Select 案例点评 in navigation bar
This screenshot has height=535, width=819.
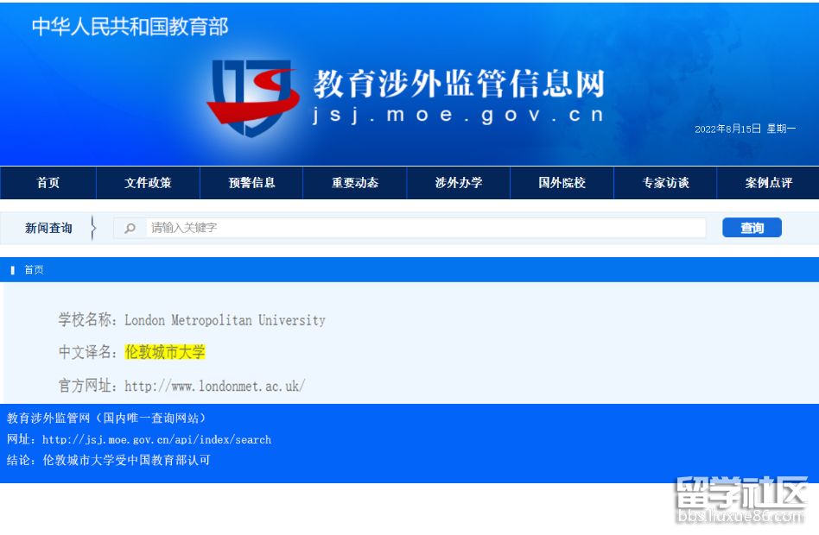(768, 183)
